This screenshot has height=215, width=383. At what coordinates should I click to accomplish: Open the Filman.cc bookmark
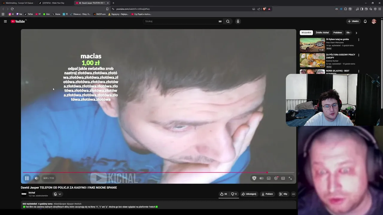click(x=80, y=14)
